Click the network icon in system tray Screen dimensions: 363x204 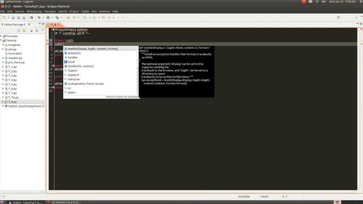pos(317,2)
